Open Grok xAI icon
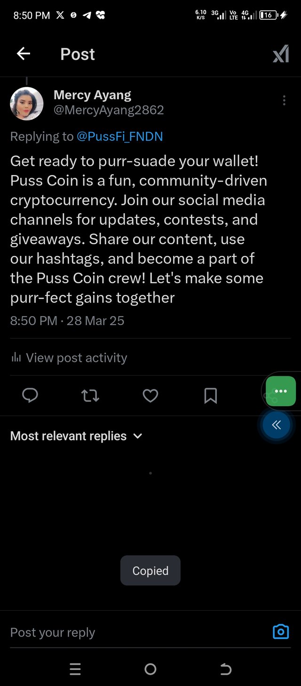The image size is (301, 686). tap(281, 55)
